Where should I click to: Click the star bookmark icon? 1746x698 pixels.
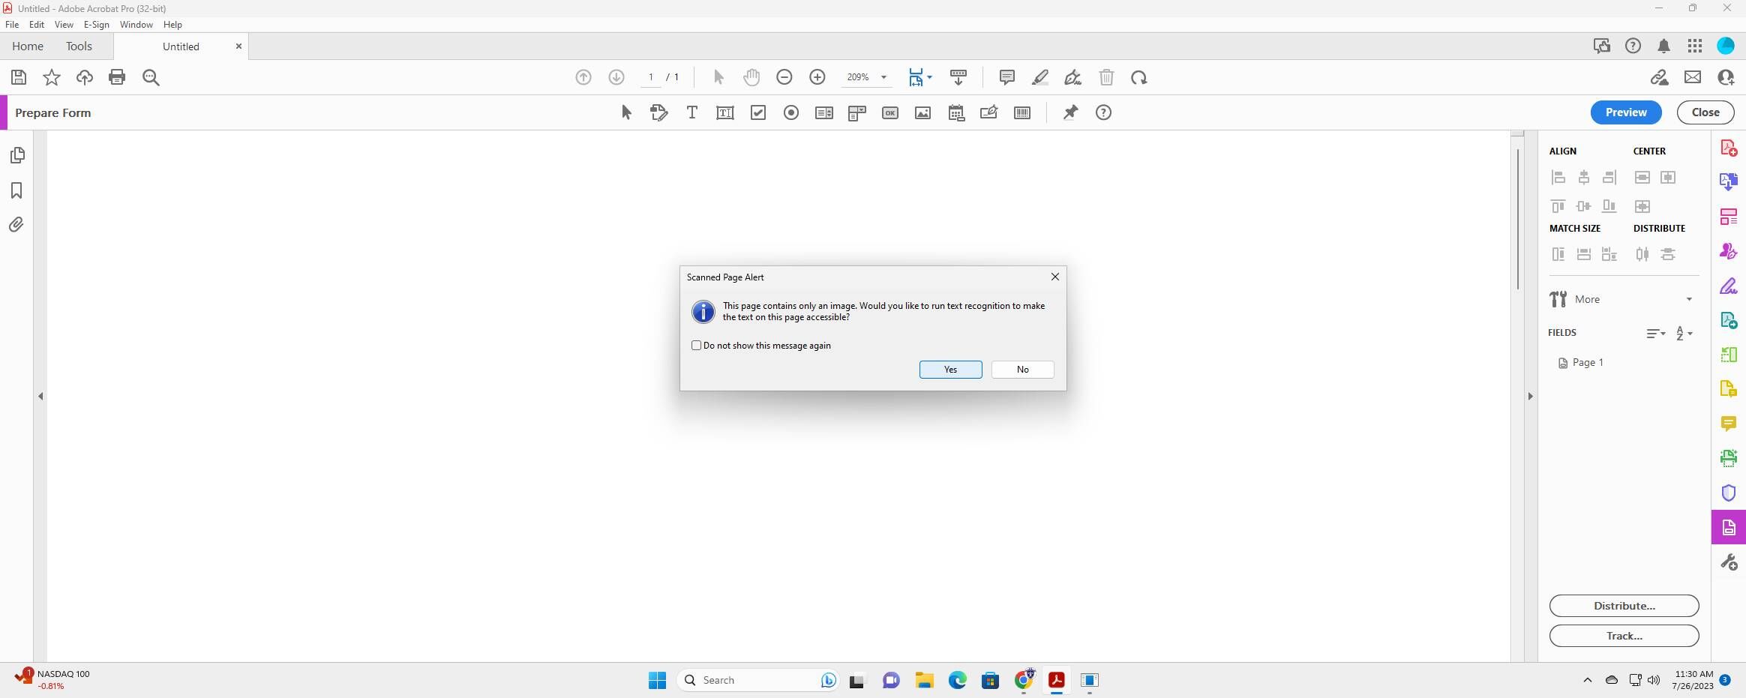52,77
